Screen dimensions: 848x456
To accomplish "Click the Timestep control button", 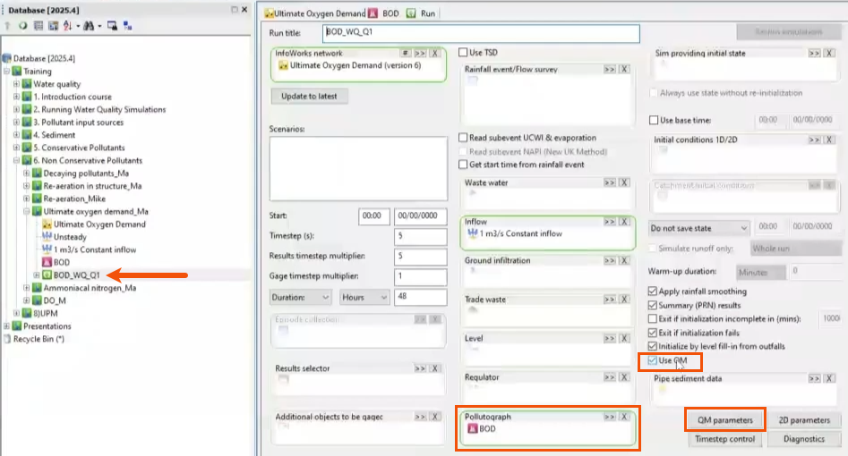I will 724,439.
